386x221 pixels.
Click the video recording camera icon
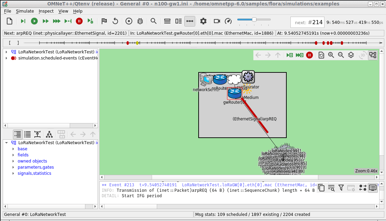tap(217, 21)
